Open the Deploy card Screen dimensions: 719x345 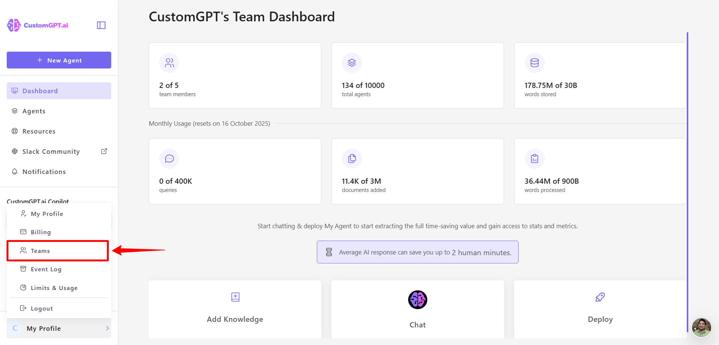click(x=600, y=309)
